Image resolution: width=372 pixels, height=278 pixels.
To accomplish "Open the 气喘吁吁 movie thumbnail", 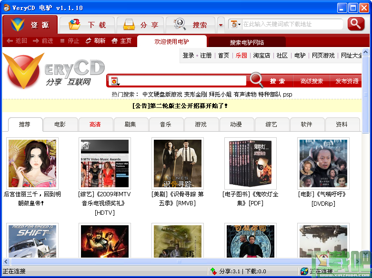I will (x=323, y=163).
